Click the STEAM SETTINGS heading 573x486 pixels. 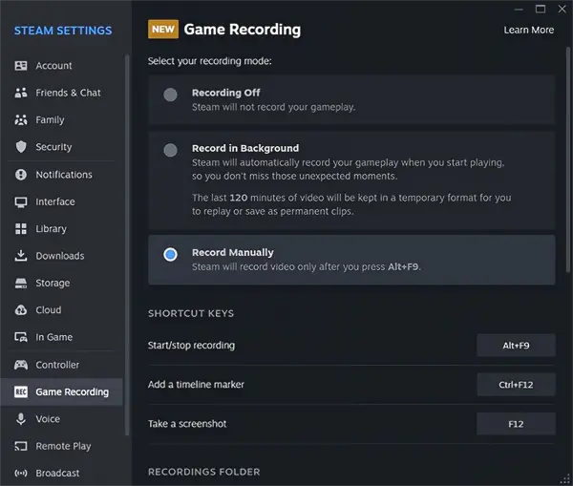[63, 31]
